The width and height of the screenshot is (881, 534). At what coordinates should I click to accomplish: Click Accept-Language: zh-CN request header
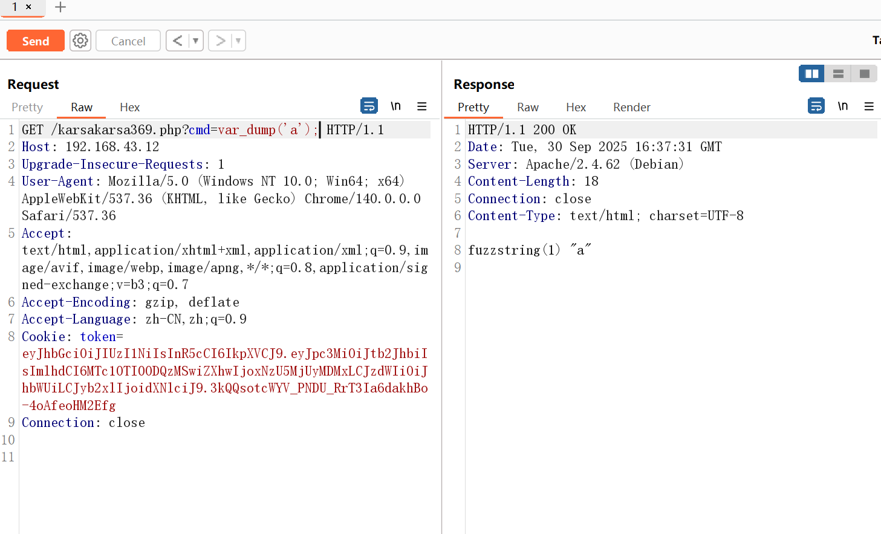(134, 319)
